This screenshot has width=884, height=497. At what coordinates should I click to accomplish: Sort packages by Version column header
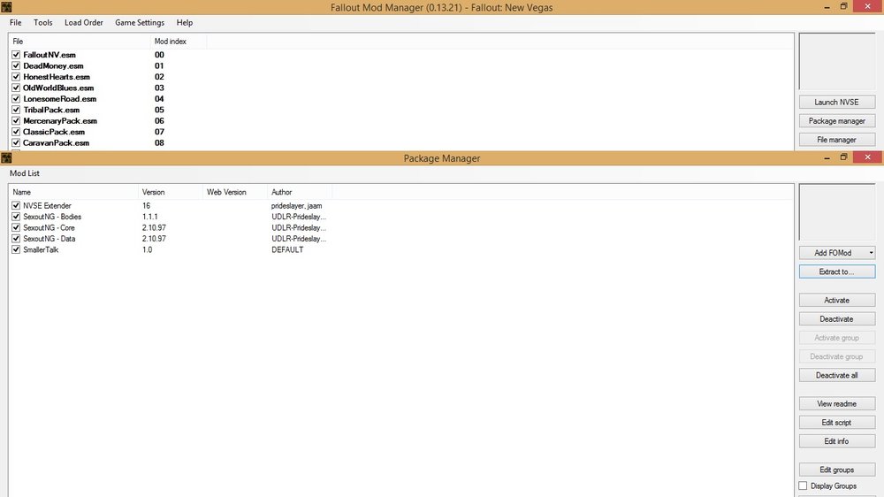[171, 192]
